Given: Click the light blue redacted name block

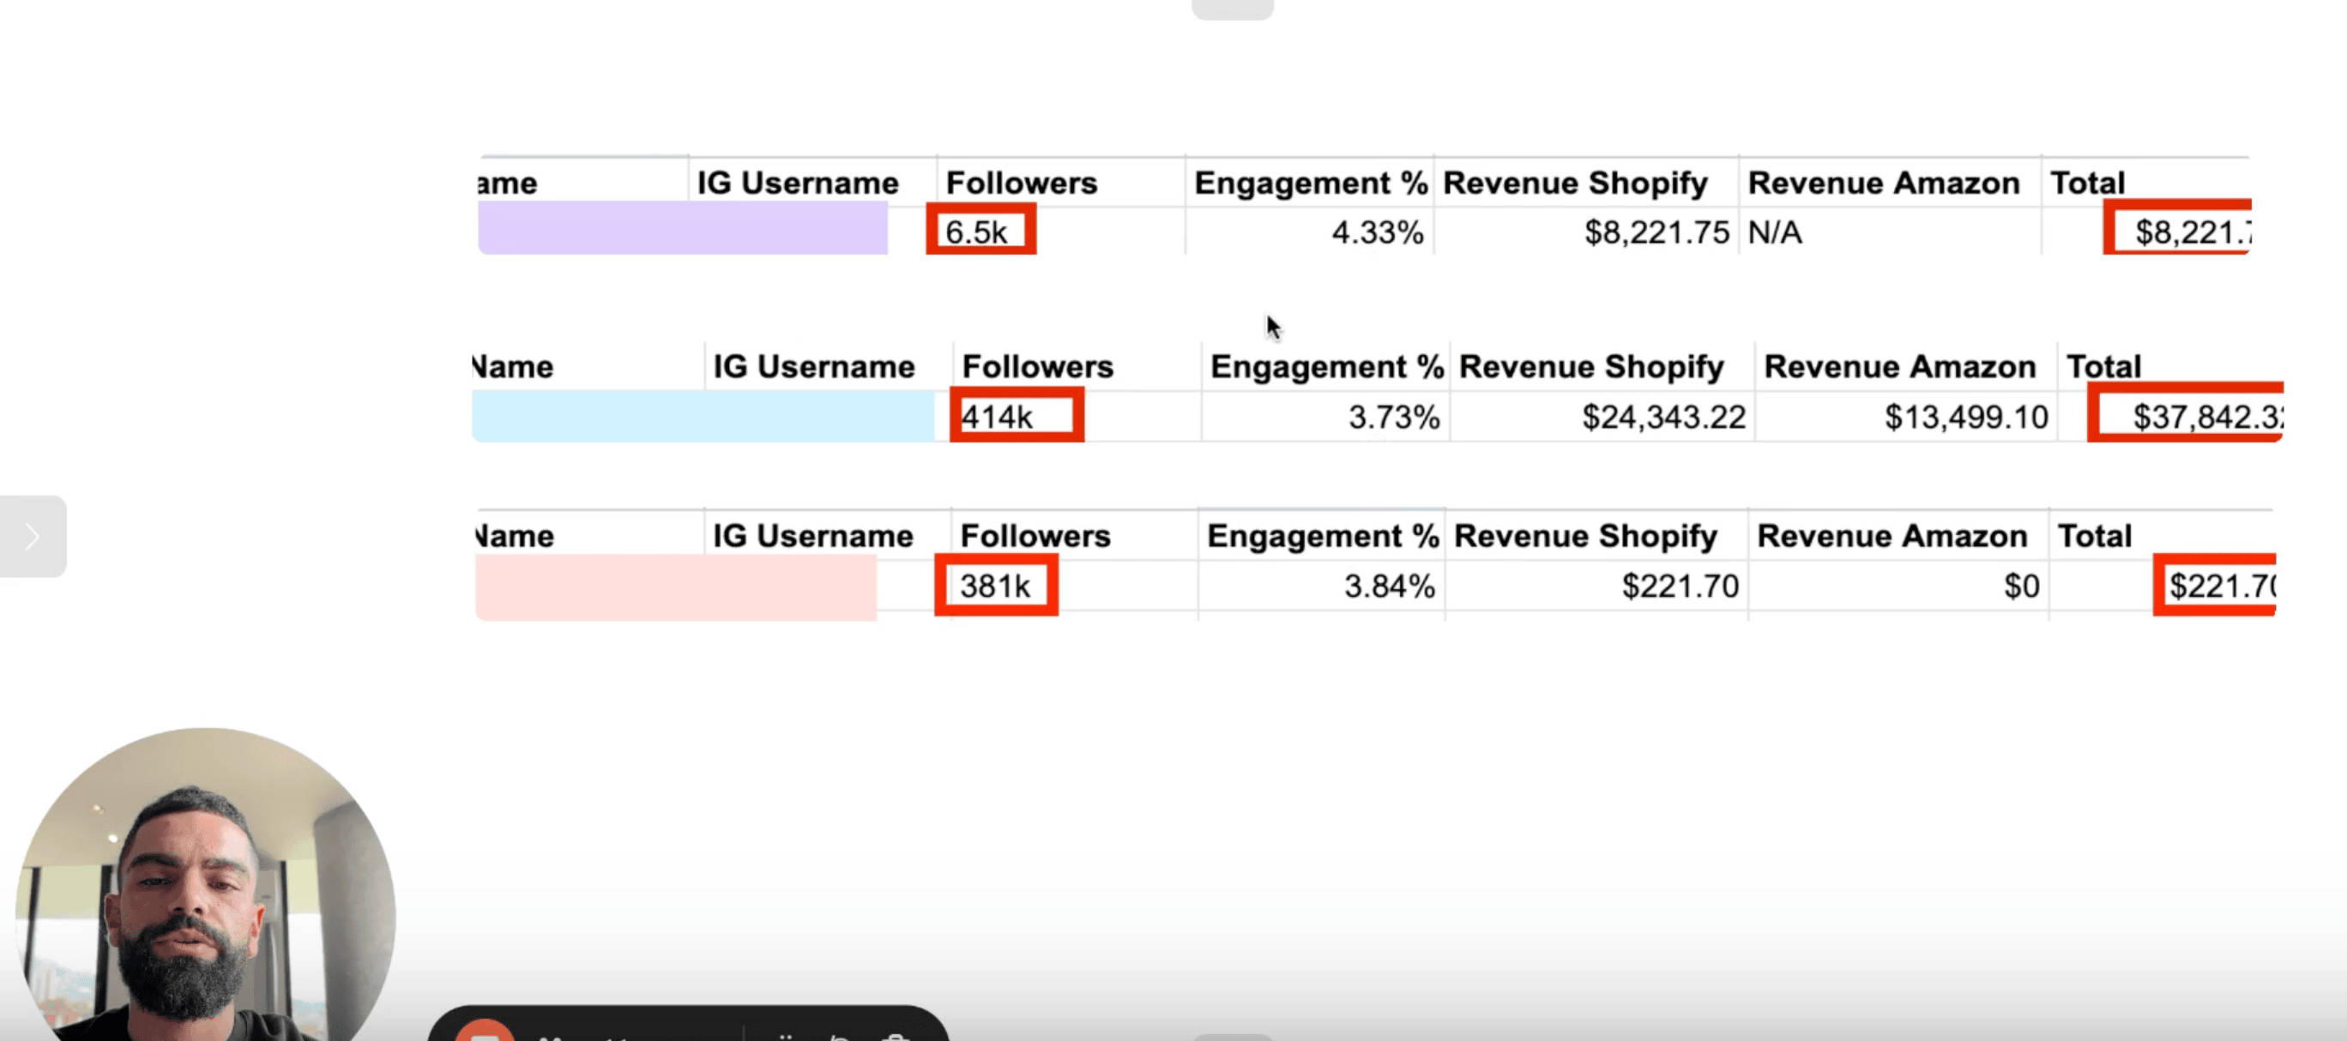Looking at the screenshot, I should 703,416.
